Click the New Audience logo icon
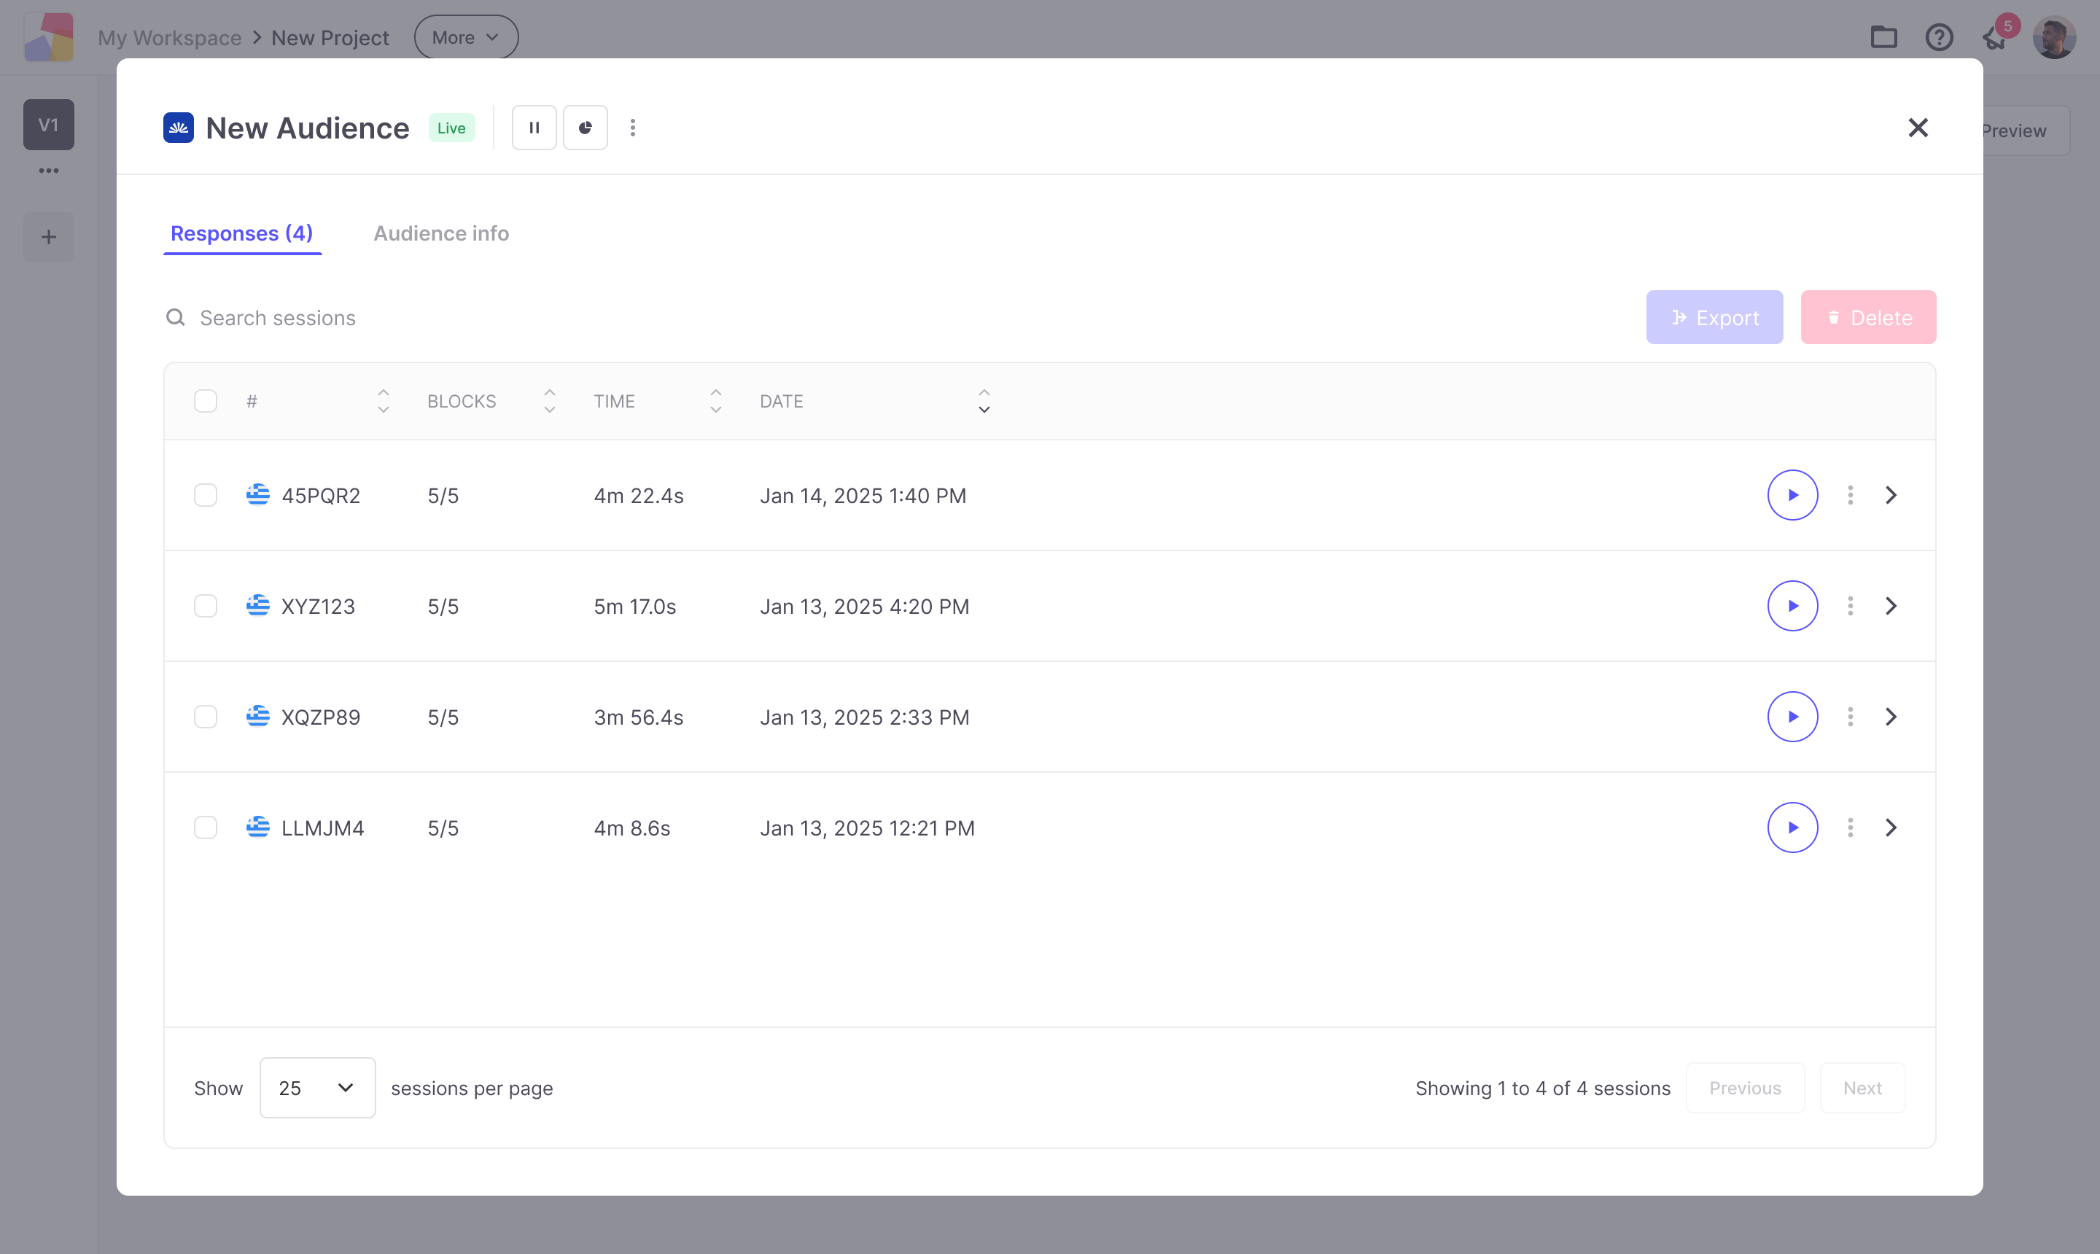Viewport: 2100px width, 1254px height. point(179,128)
